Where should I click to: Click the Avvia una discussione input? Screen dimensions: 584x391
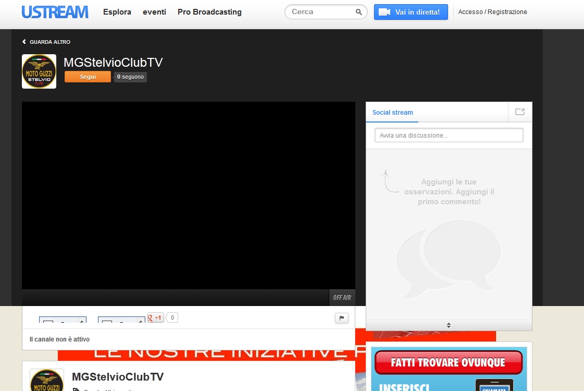(x=449, y=136)
